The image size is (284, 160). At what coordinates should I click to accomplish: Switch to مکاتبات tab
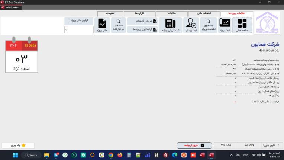click(172, 13)
